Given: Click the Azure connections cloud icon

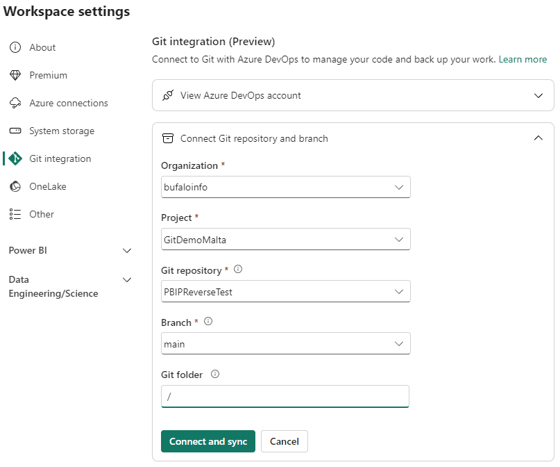Looking at the screenshot, I should [15, 103].
